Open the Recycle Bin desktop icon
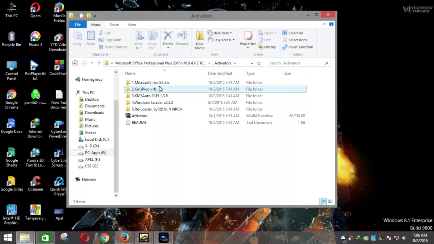This screenshot has height=244, width=434. click(12, 39)
